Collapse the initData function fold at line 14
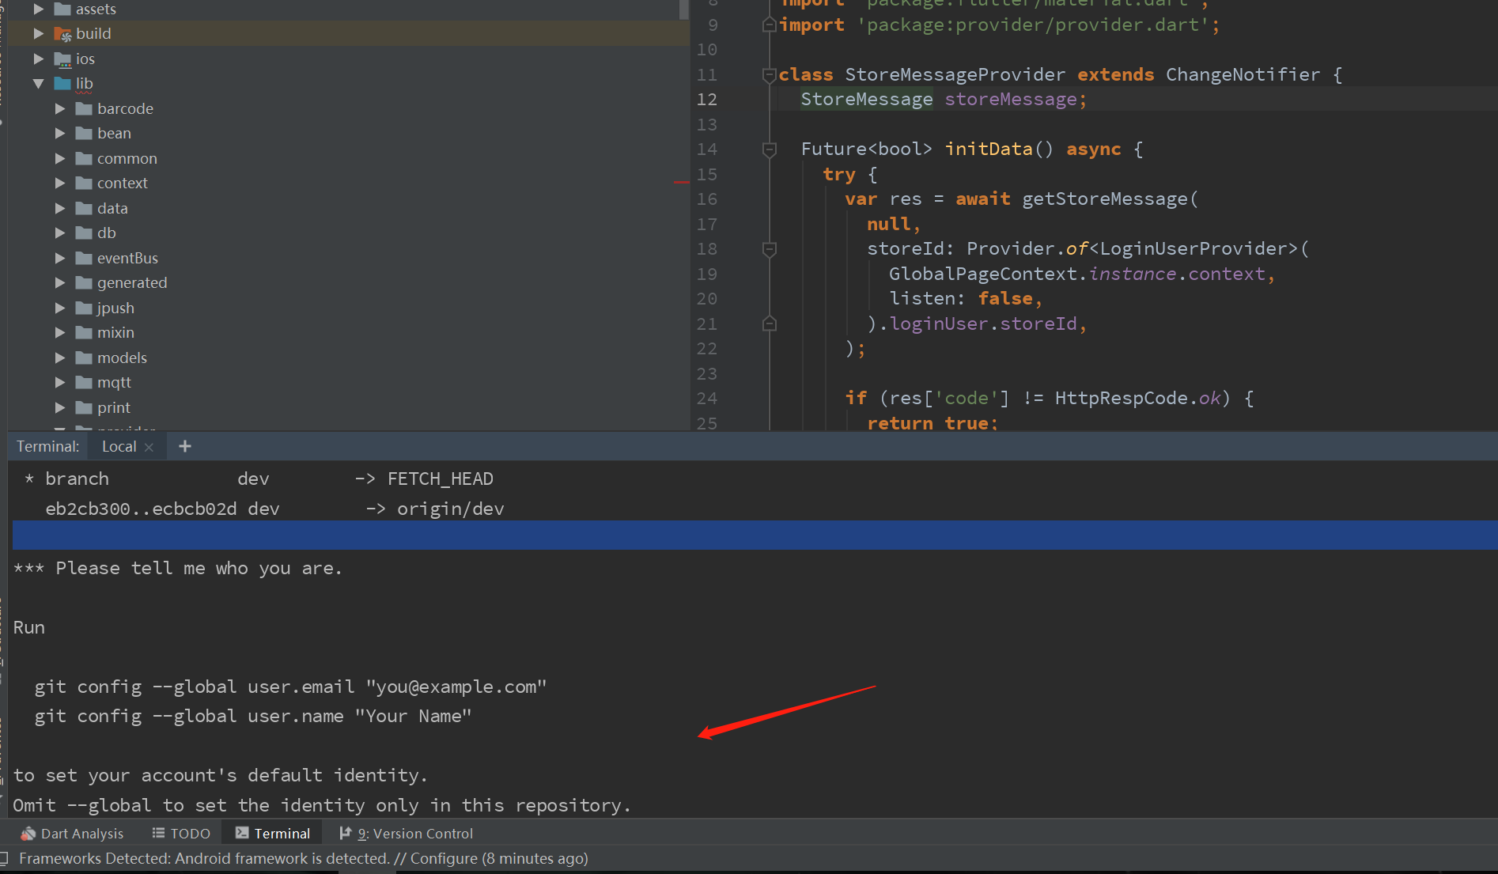The image size is (1498, 874). [x=768, y=148]
